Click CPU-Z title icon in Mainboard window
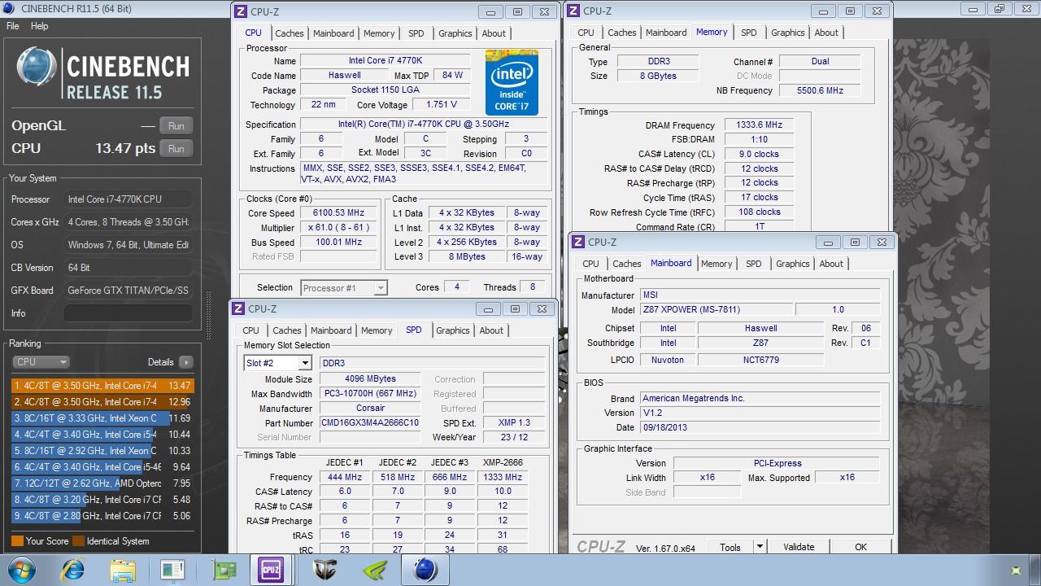 [578, 242]
